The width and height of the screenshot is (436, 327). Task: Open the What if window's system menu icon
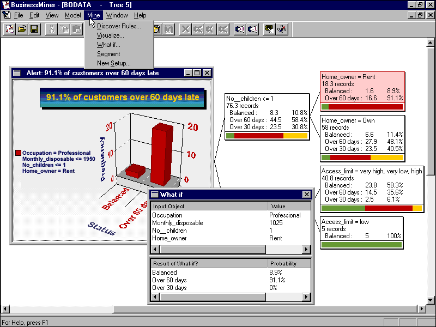pyautogui.click(x=154, y=195)
